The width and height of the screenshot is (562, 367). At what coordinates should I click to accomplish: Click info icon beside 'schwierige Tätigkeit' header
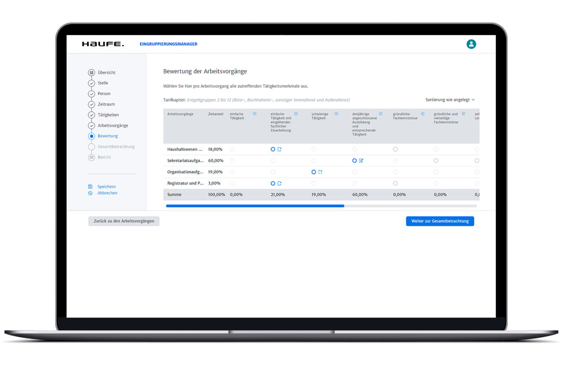pyautogui.click(x=336, y=114)
